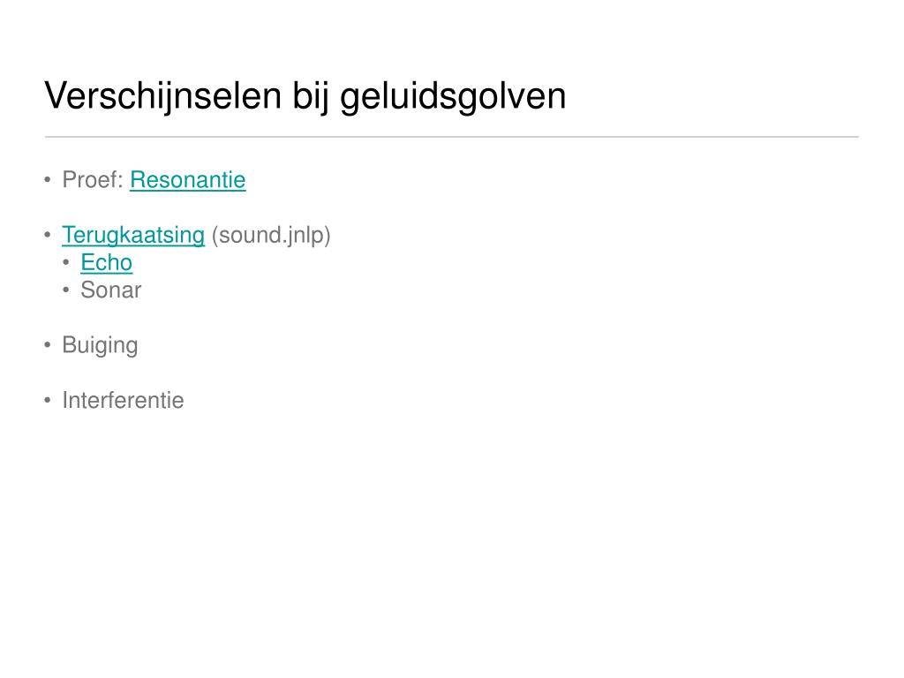
Task: Click the bullet point before Buiging
Action: pyautogui.click(x=48, y=345)
